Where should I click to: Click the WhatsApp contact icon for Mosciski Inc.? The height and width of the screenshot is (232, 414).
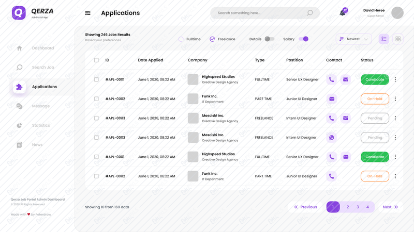(332, 138)
